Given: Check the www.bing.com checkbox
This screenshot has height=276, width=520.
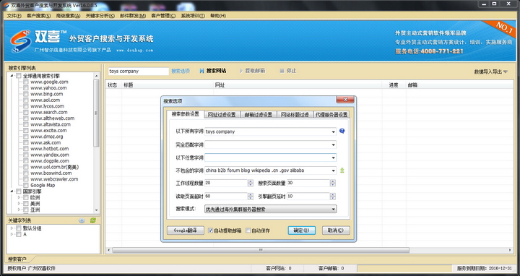Looking at the screenshot, I should click(25, 94).
